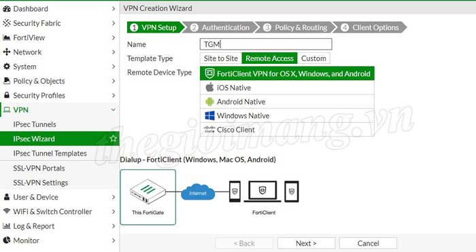Click the Security Fabric icon in sidebar
This screenshot has width=476, height=252.
[6, 23]
